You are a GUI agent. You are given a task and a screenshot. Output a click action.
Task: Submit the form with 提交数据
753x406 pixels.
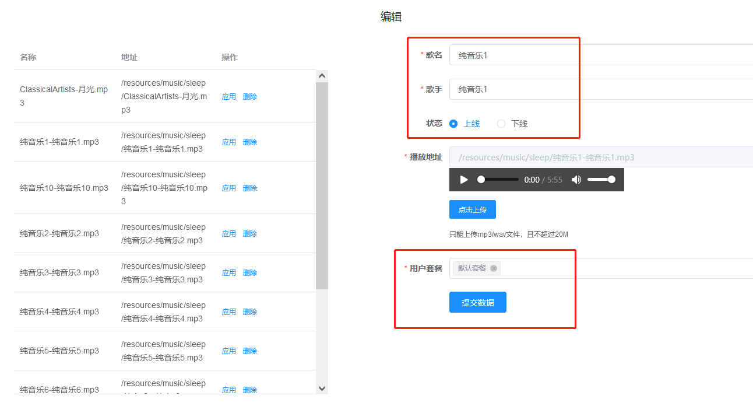click(x=477, y=302)
